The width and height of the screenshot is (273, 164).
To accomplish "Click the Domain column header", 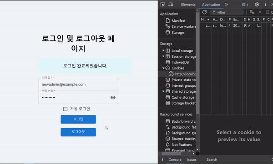I will pos(223,20).
